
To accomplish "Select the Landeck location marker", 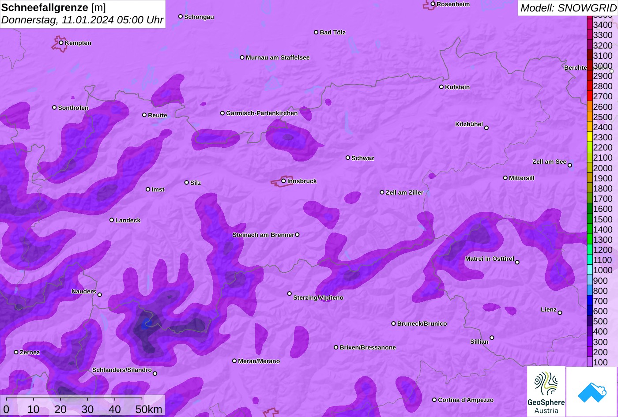I will [x=112, y=220].
